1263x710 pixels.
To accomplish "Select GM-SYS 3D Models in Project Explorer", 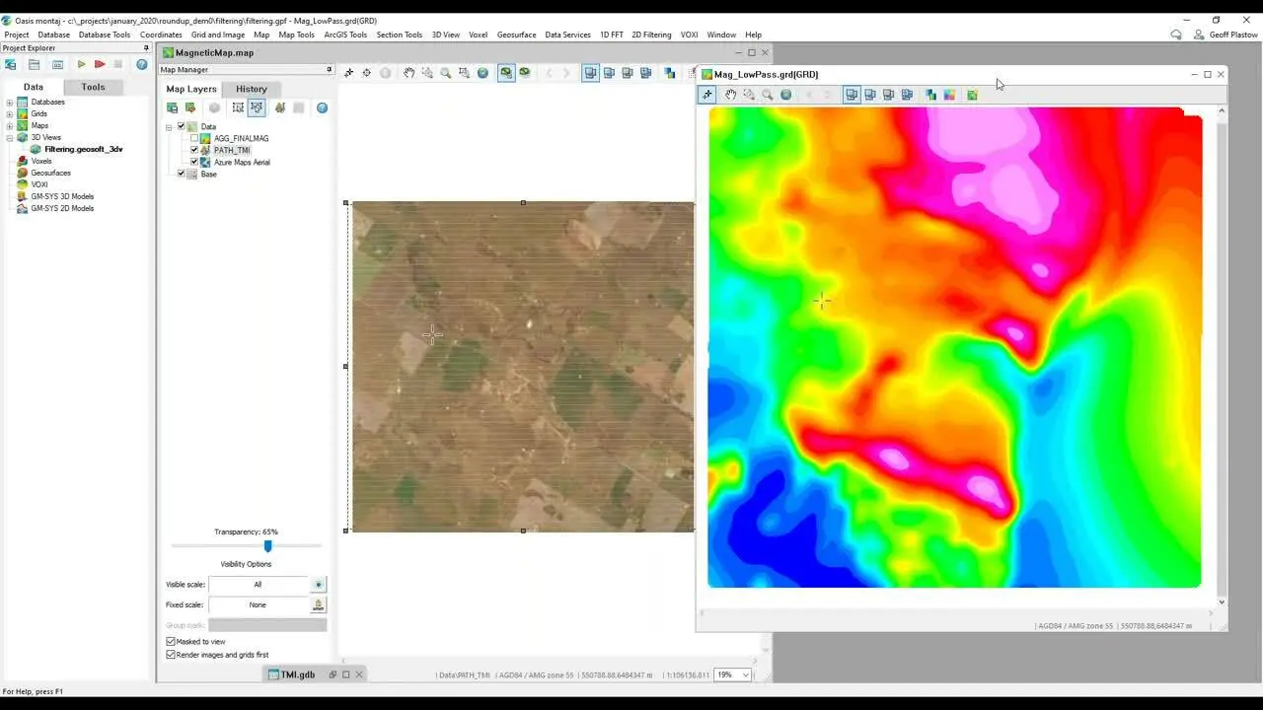I will (x=62, y=196).
